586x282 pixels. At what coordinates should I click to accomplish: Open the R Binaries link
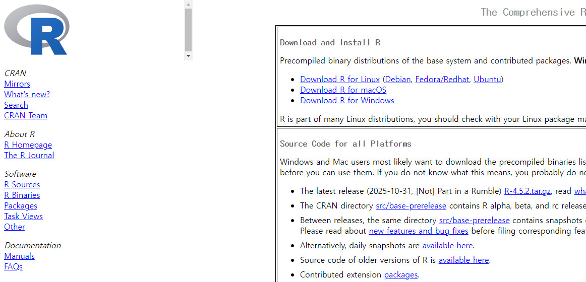click(22, 195)
